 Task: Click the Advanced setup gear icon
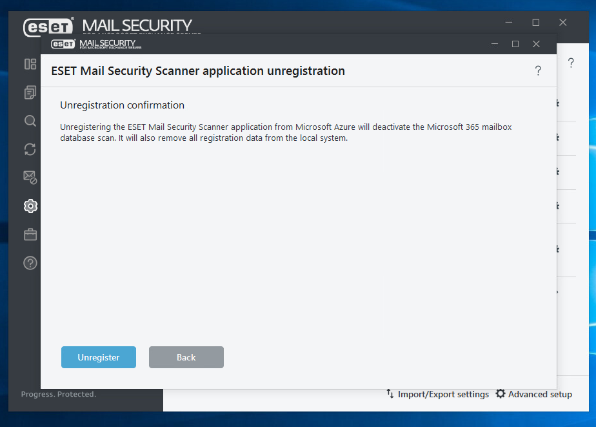[x=500, y=394]
